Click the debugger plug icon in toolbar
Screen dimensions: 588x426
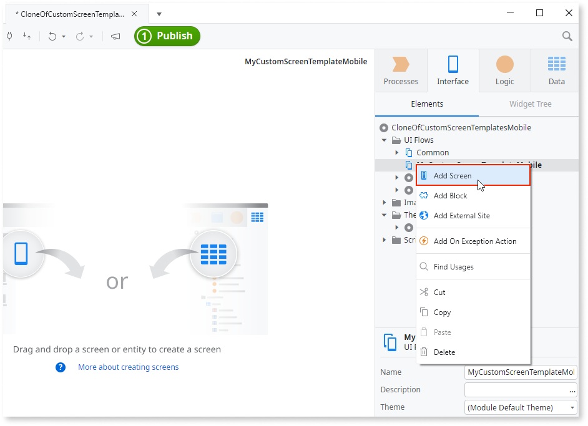point(9,36)
